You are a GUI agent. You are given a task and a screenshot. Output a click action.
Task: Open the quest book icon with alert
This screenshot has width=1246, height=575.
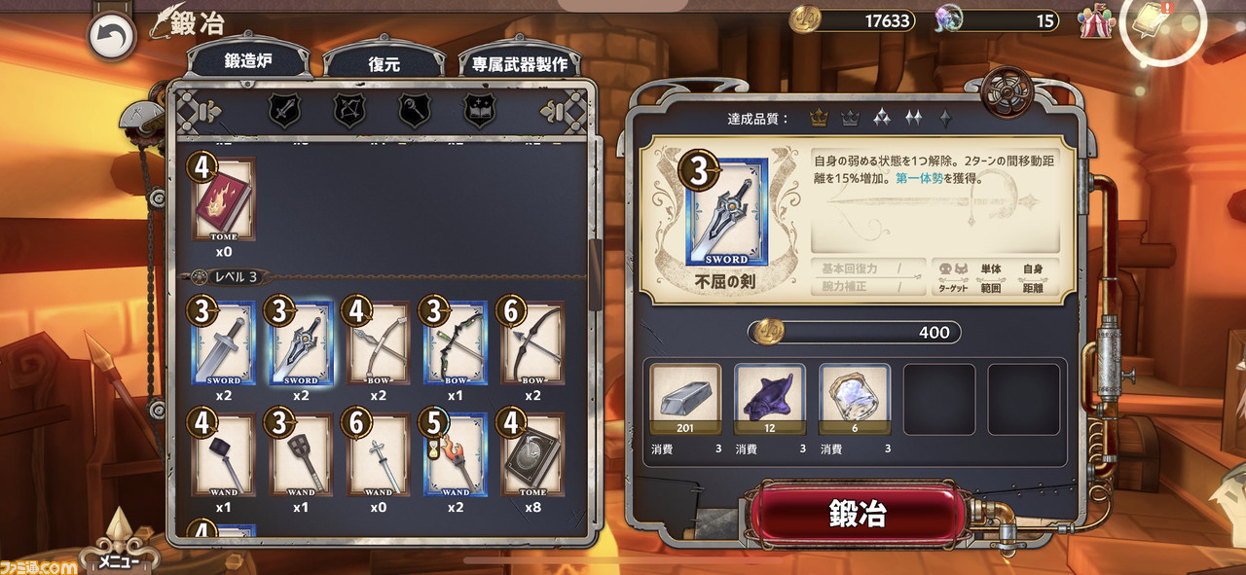(1164, 23)
